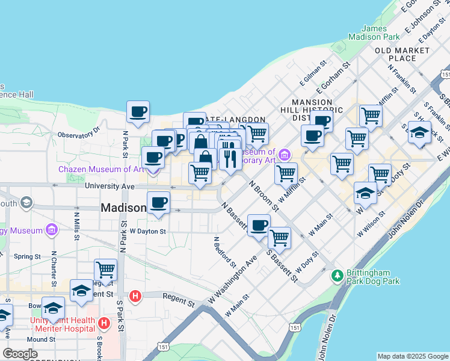Open the graduation cap marker left of Regent St label
This screenshot has width=450, height=361.
click(x=81, y=291)
